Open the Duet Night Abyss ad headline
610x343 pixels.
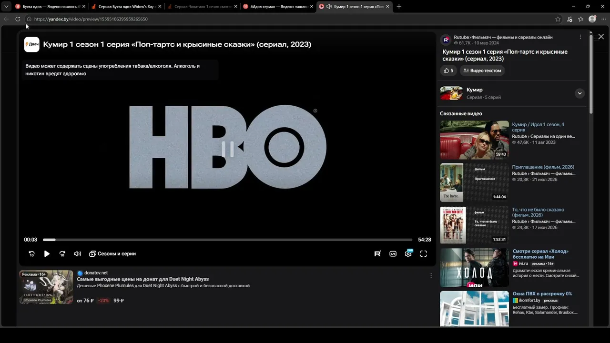pyautogui.click(x=142, y=279)
